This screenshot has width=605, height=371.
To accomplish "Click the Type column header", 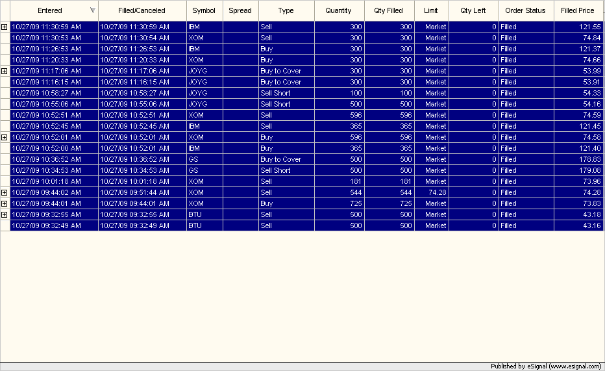I will [286, 11].
